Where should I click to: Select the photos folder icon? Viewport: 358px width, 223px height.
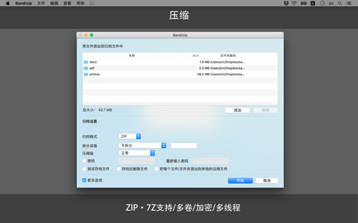tap(86, 74)
